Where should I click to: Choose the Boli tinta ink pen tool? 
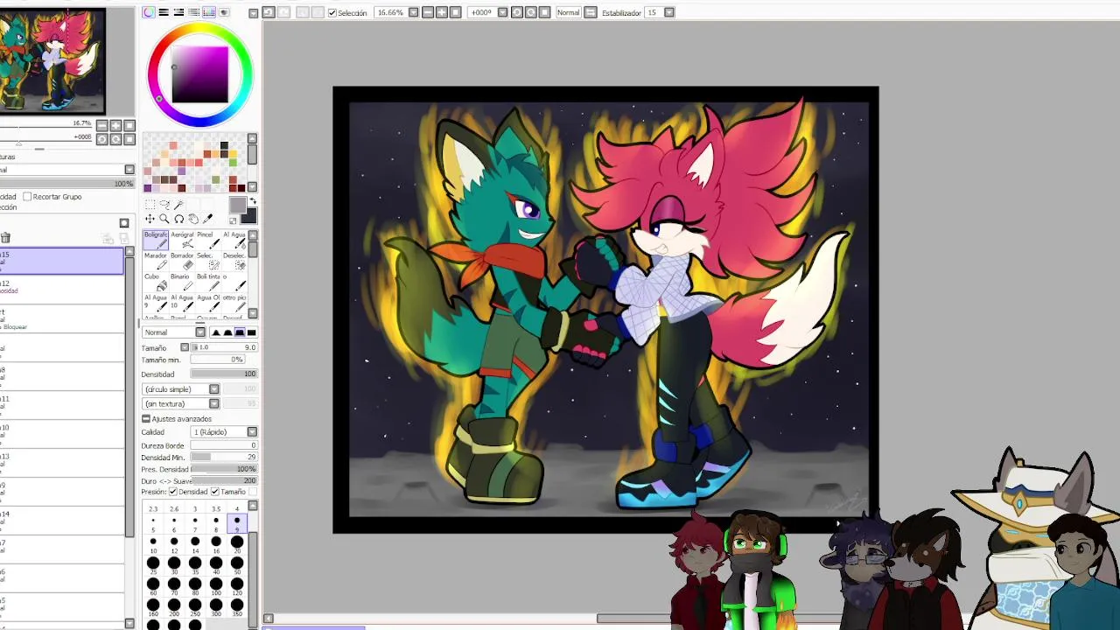(208, 282)
